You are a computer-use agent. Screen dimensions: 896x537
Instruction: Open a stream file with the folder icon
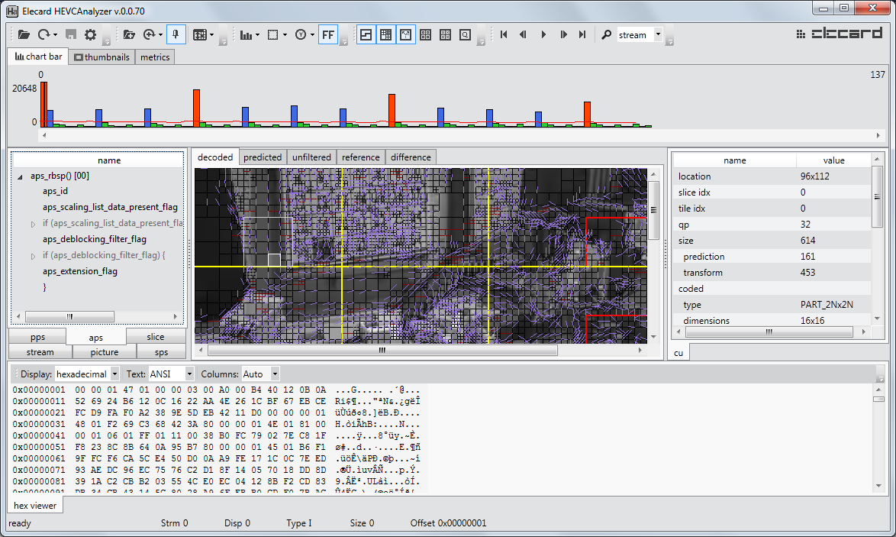[x=24, y=35]
